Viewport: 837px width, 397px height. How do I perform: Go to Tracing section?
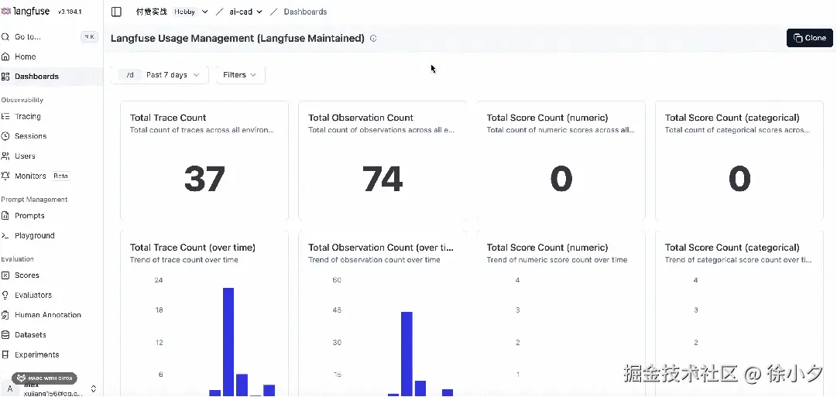click(28, 116)
